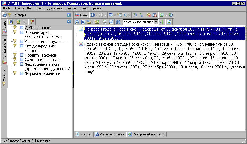Tick the Международные договоры checkbox
The height and width of the screenshot is (144, 247).
point(22,46)
